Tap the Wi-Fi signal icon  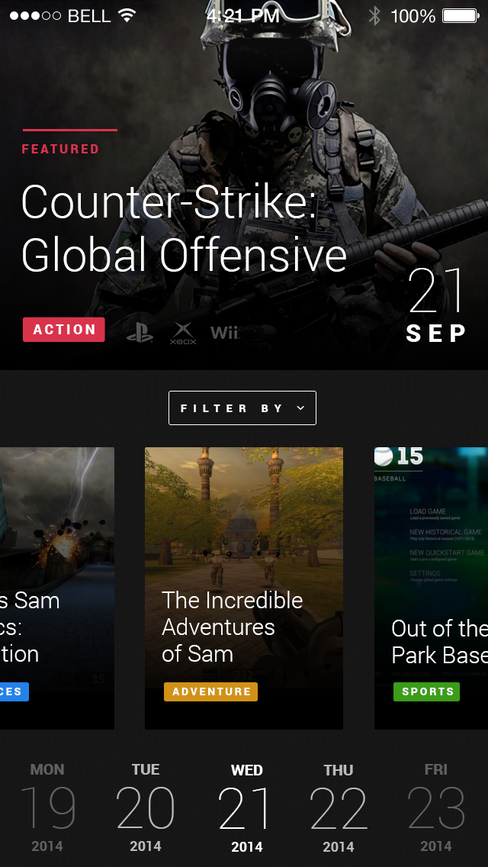[127, 15]
